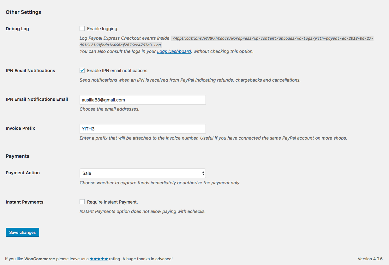Click the highlighted log file path text
This screenshot has width=389, height=265.
pos(272,38)
